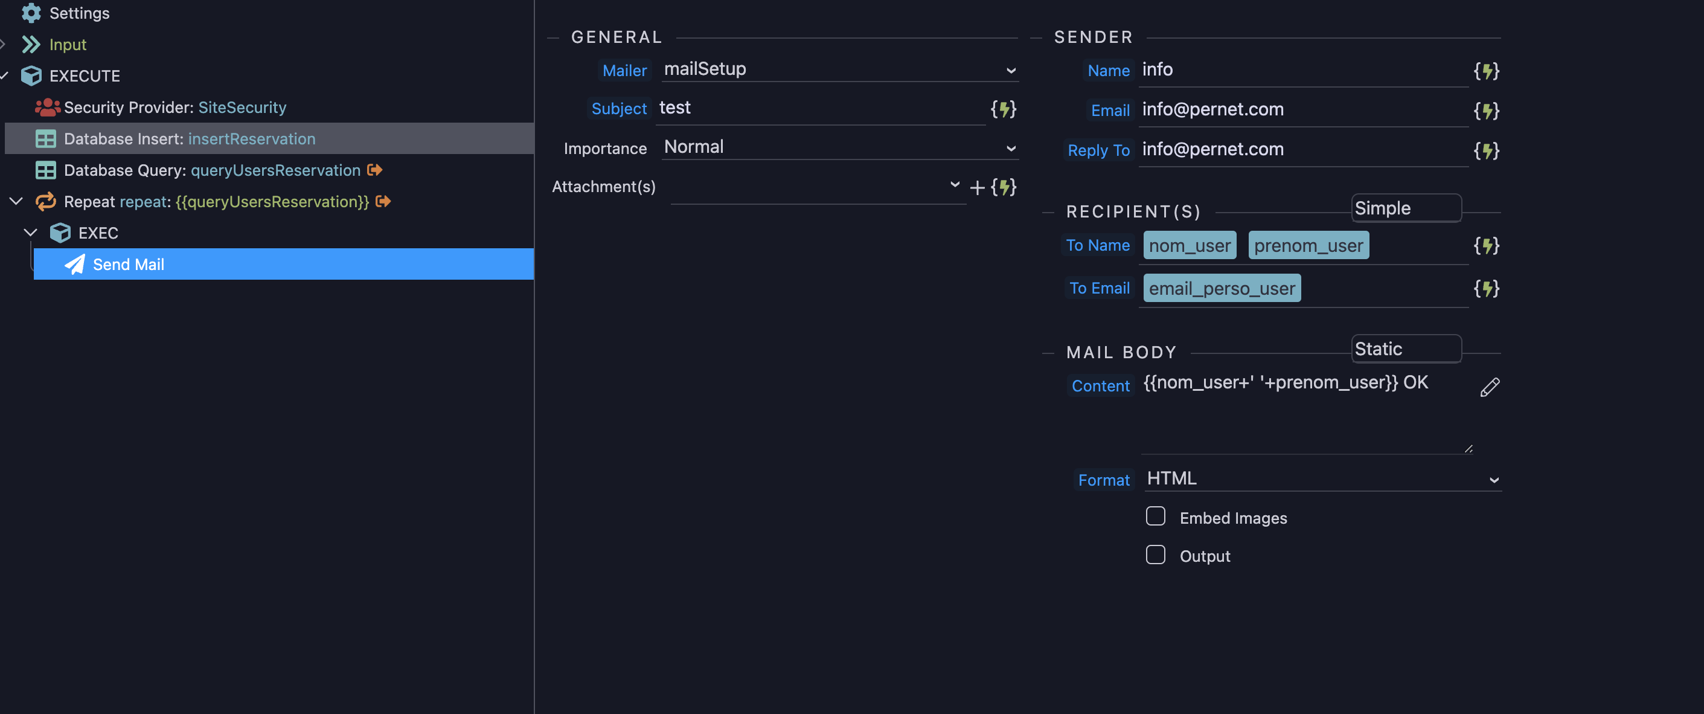The width and height of the screenshot is (1704, 714).
Task: Click the Database Query table icon
Action: click(46, 170)
